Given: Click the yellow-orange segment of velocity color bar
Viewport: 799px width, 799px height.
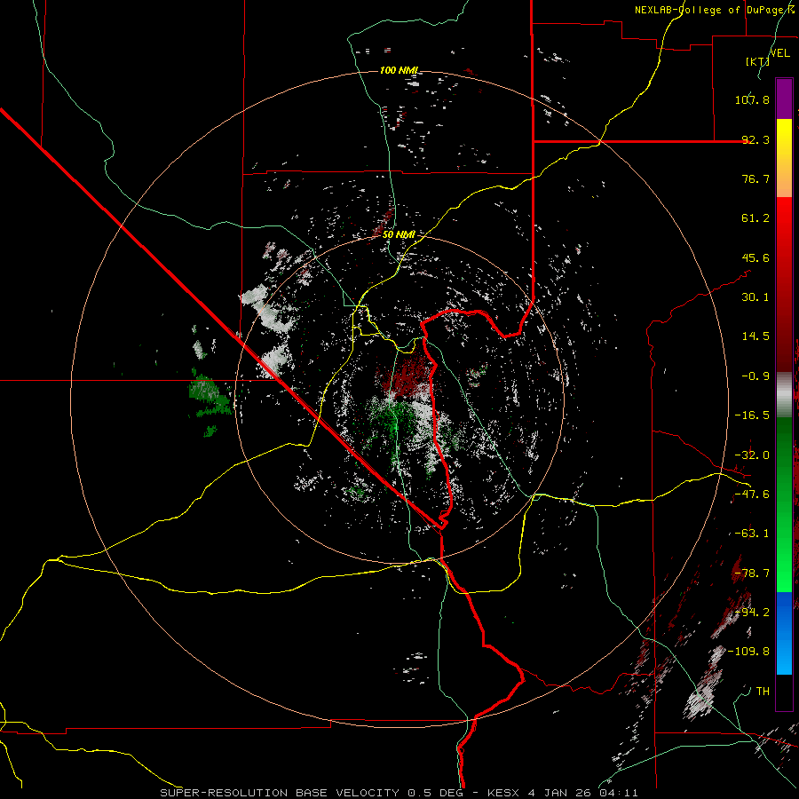Looking at the screenshot, I should tap(784, 158).
